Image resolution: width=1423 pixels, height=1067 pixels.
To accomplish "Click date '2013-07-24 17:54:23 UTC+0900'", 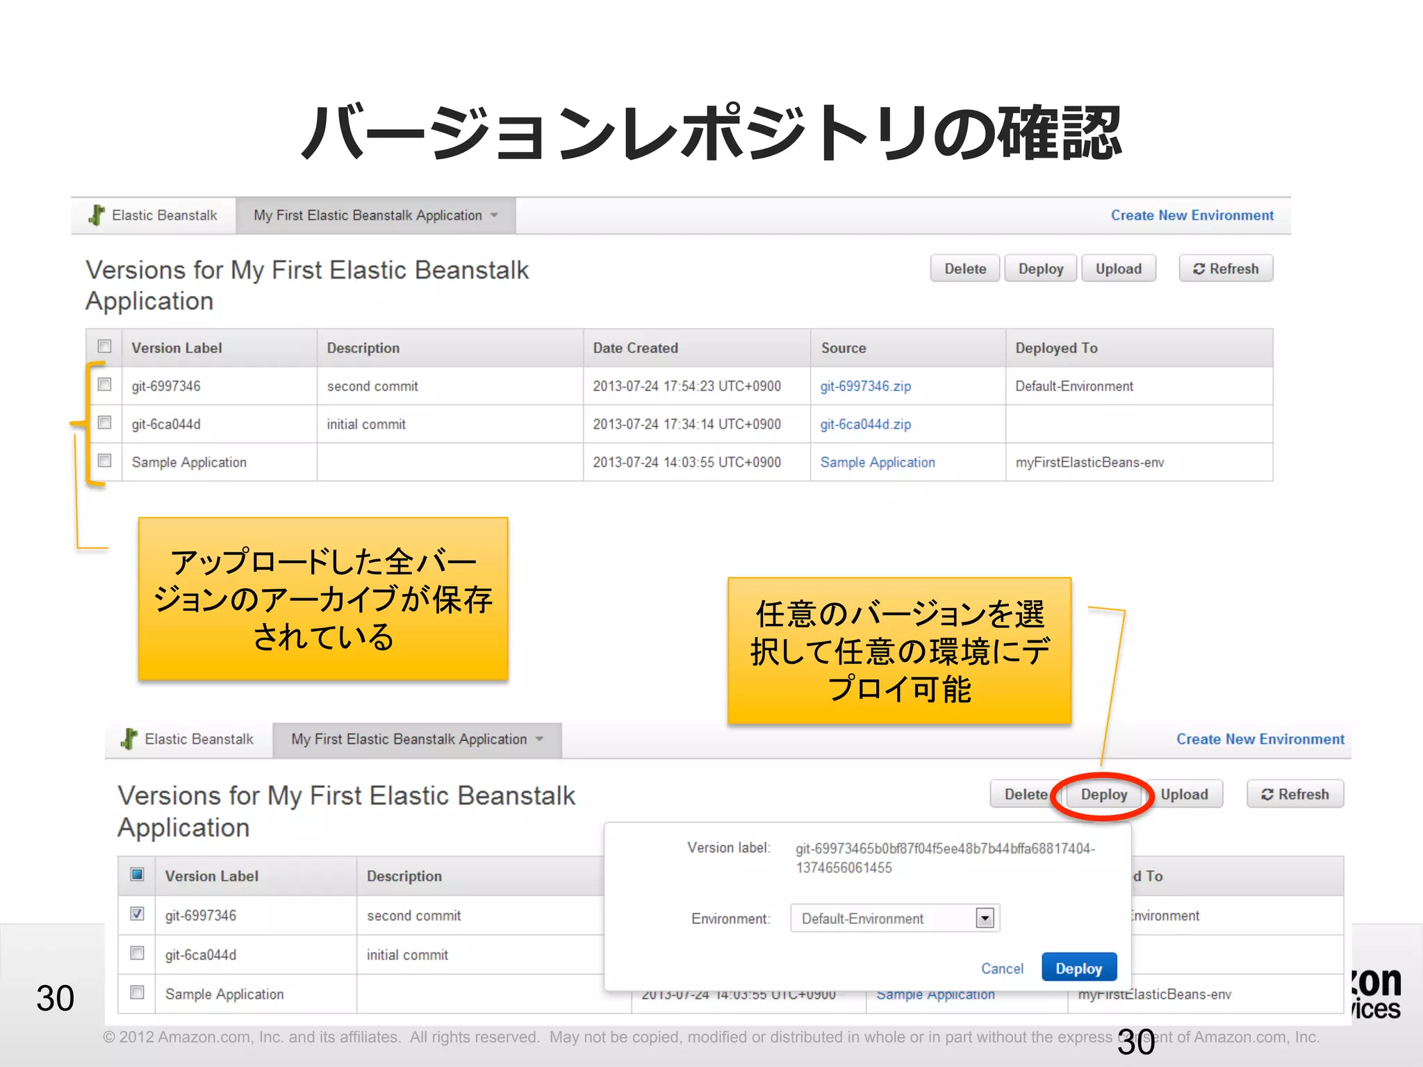I will [686, 386].
